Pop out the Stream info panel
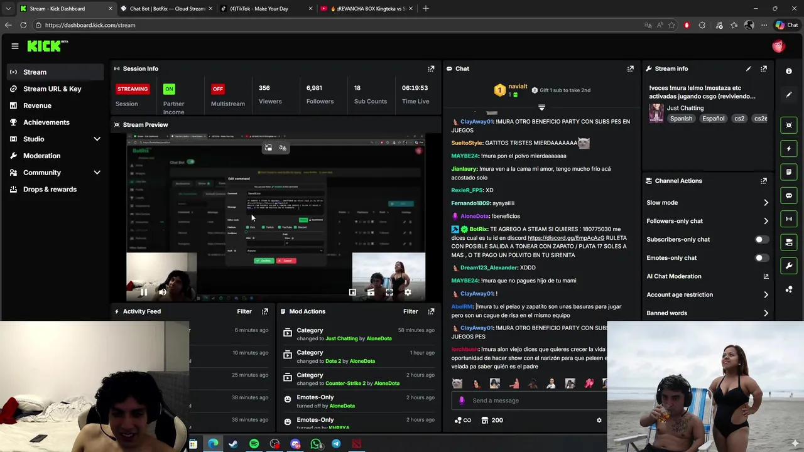804x452 pixels. 763,68
